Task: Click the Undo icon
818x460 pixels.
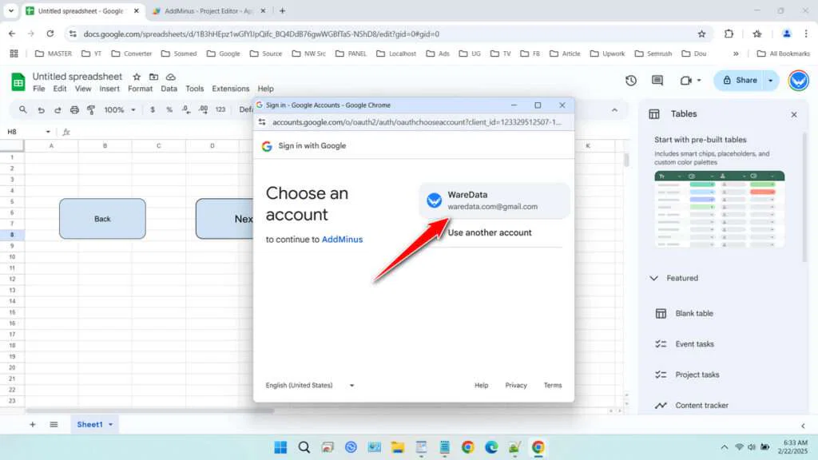Action: point(41,109)
